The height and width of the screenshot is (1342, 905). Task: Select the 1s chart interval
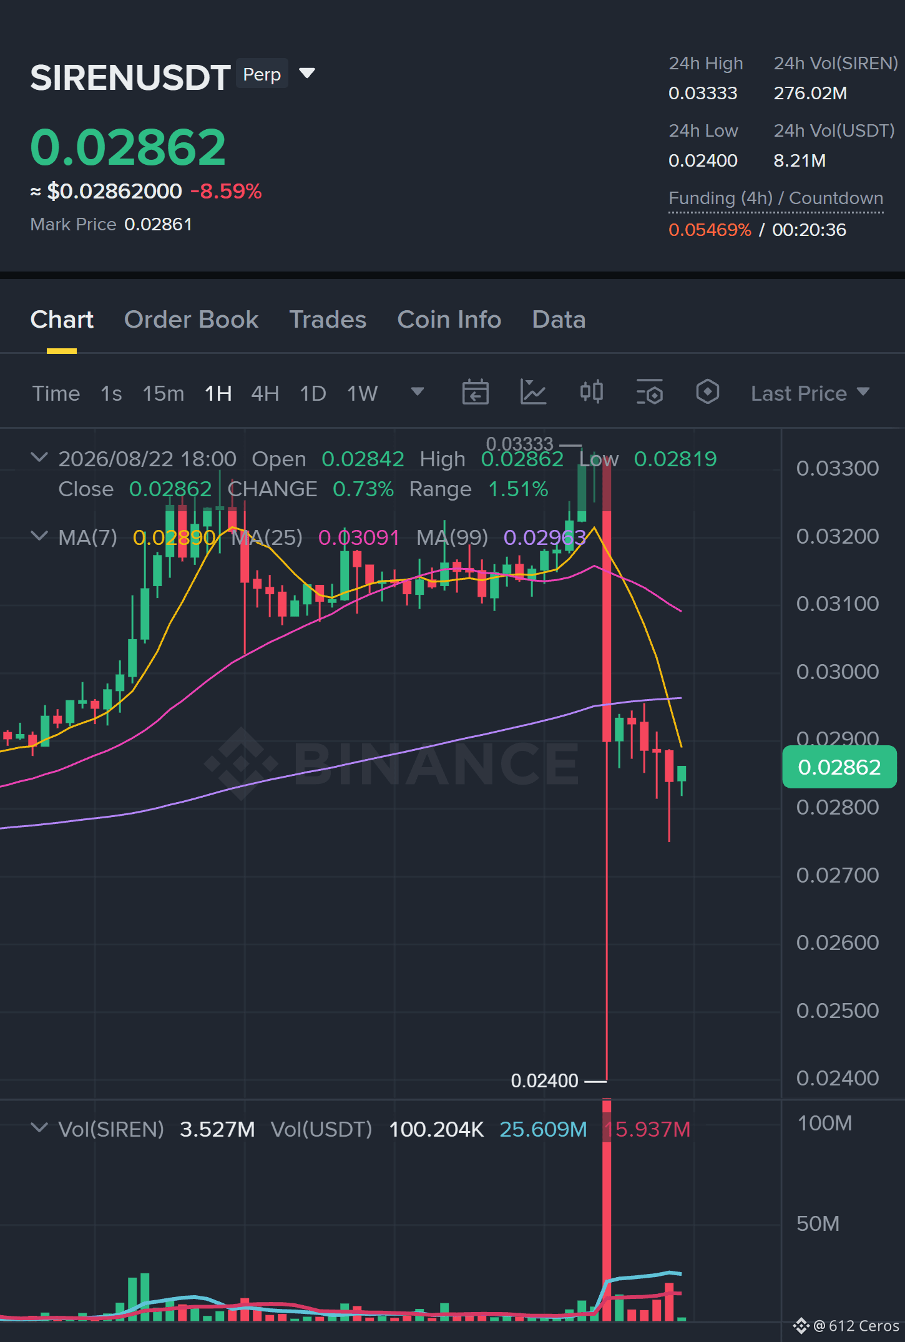pyautogui.click(x=111, y=393)
